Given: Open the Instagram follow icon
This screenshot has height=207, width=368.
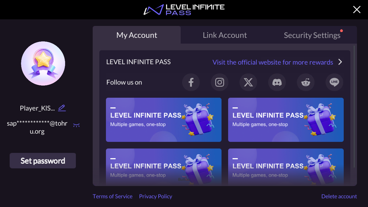Looking at the screenshot, I should click(x=220, y=82).
